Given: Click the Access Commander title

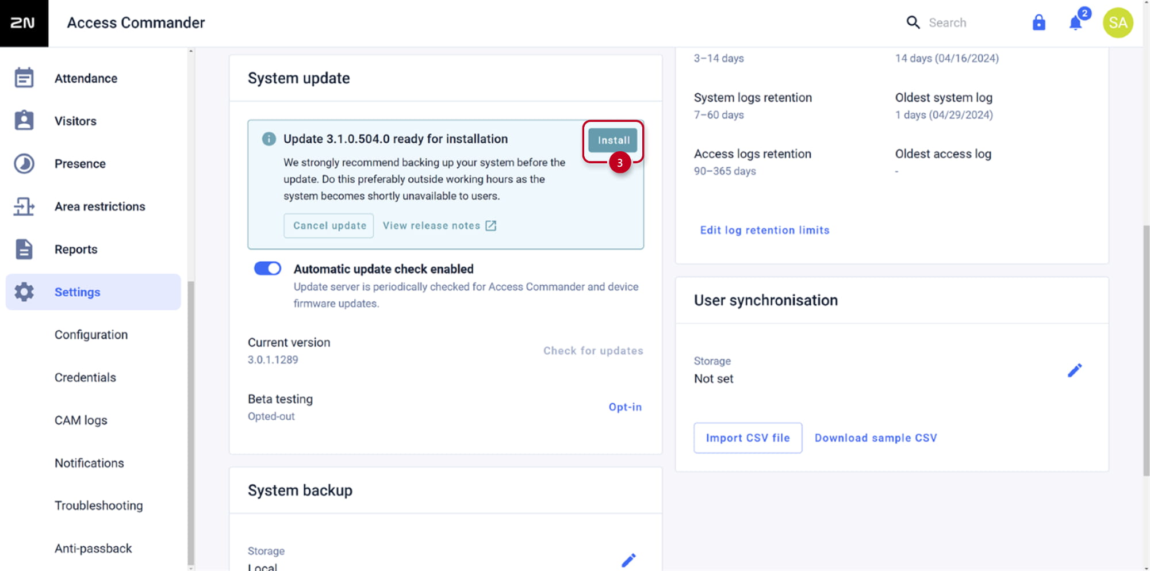Looking at the screenshot, I should [136, 22].
